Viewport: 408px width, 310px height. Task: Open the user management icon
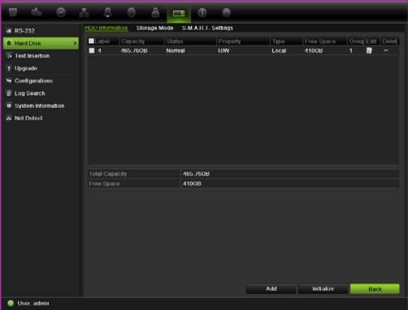[x=155, y=12]
